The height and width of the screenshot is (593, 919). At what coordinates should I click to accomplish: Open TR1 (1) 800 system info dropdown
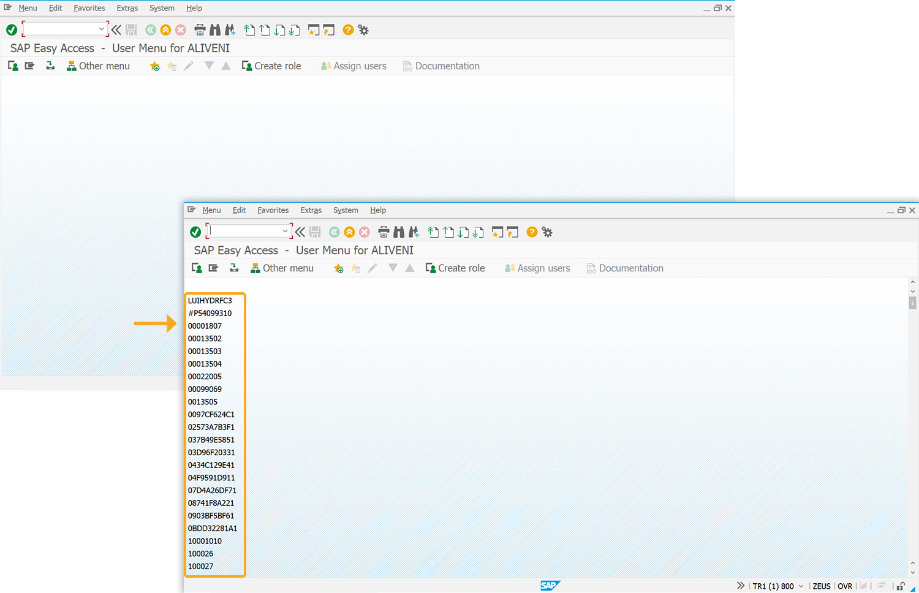(801, 586)
